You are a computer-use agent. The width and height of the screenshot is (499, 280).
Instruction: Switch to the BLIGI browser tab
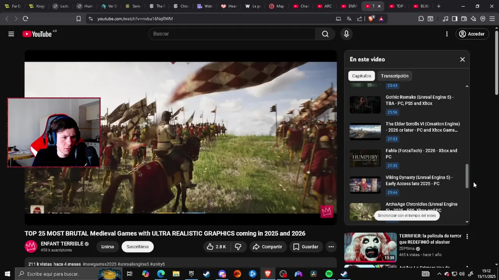click(421, 6)
